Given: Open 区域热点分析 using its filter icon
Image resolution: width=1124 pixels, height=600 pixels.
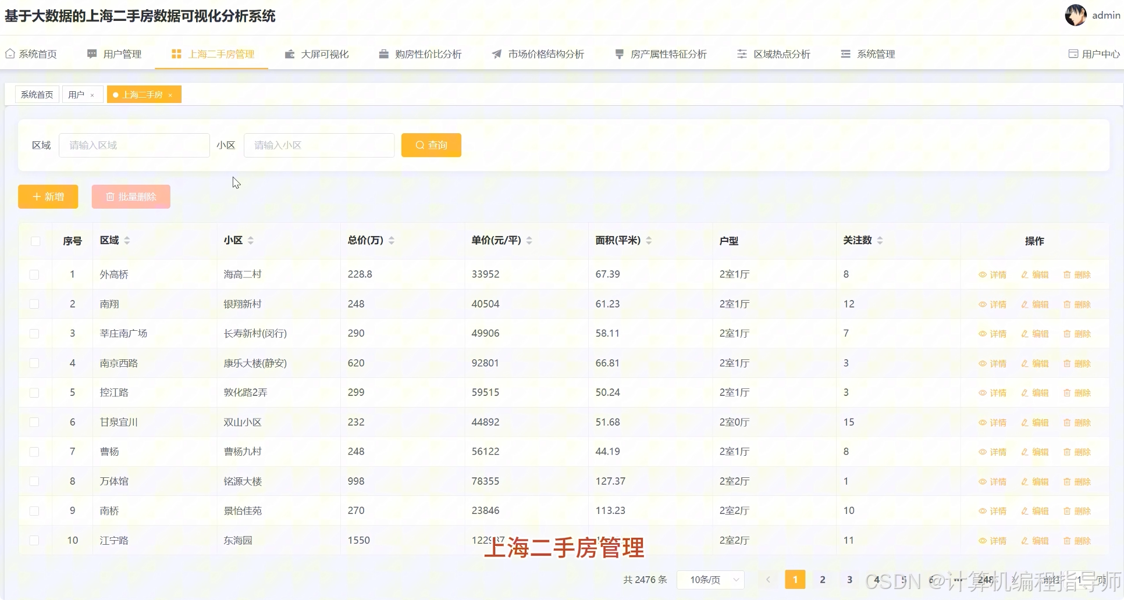Looking at the screenshot, I should (x=741, y=53).
